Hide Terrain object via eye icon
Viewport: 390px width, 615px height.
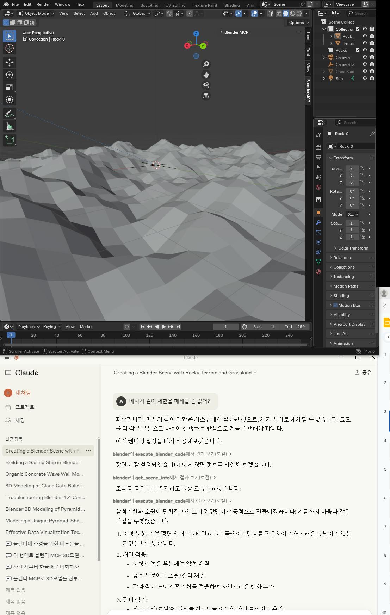tap(365, 43)
